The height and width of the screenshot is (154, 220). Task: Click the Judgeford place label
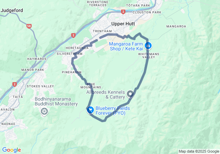click(12, 11)
